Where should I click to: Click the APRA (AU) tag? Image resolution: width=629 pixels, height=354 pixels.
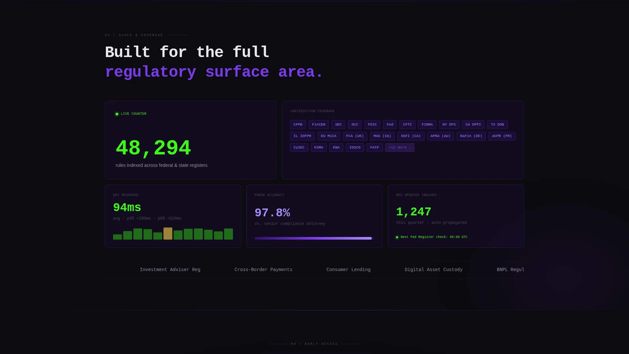pyautogui.click(x=441, y=136)
